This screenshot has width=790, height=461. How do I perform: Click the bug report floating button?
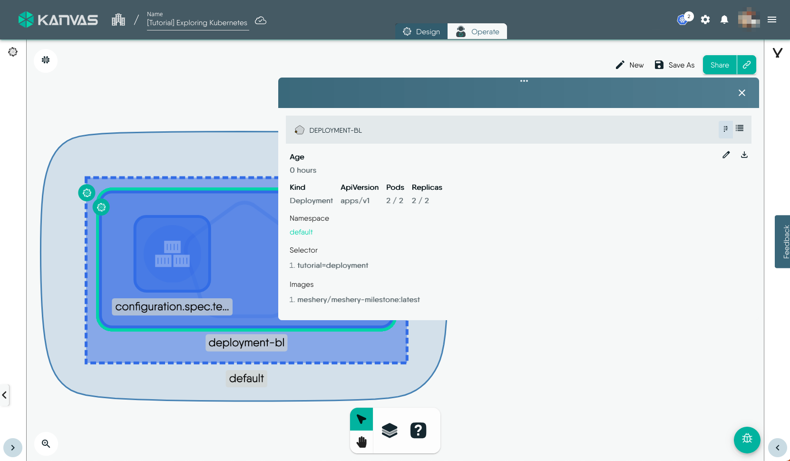point(747,440)
